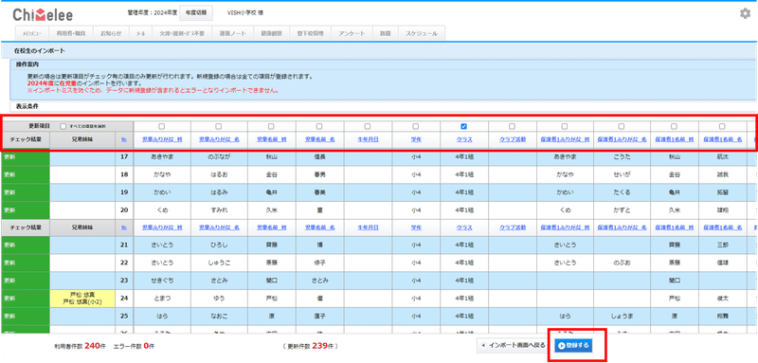Click the 年度切替 button
The height and width of the screenshot is (363, 758).
[196, 13]
